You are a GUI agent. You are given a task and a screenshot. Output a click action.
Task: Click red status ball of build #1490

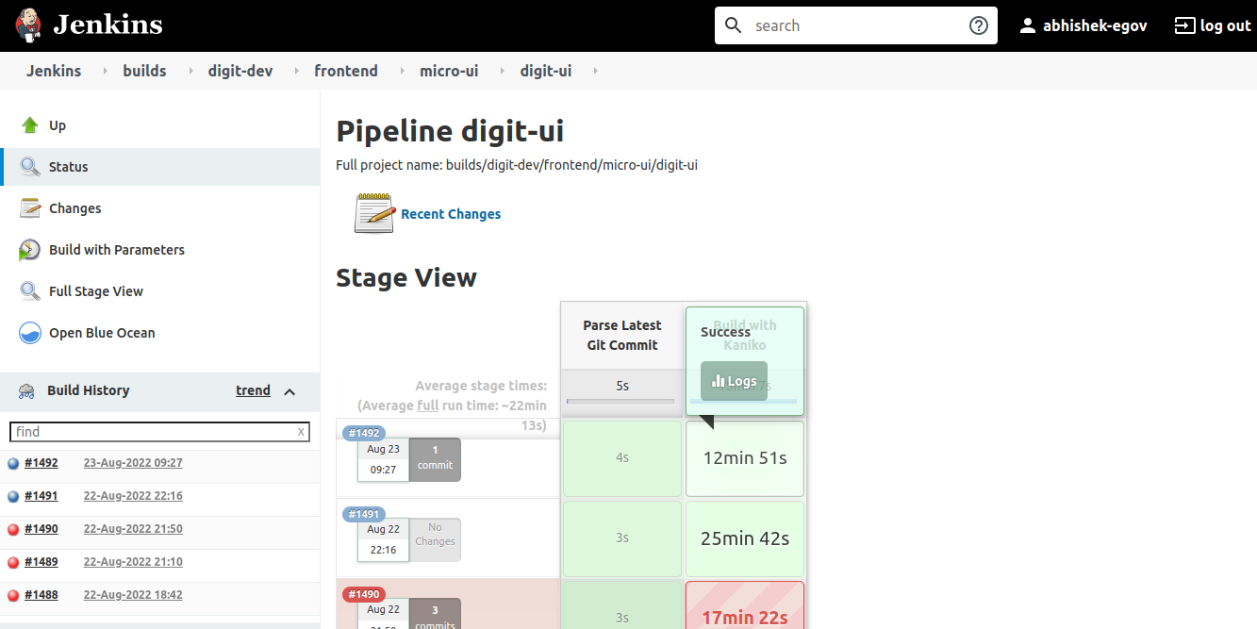coord(13,529)
